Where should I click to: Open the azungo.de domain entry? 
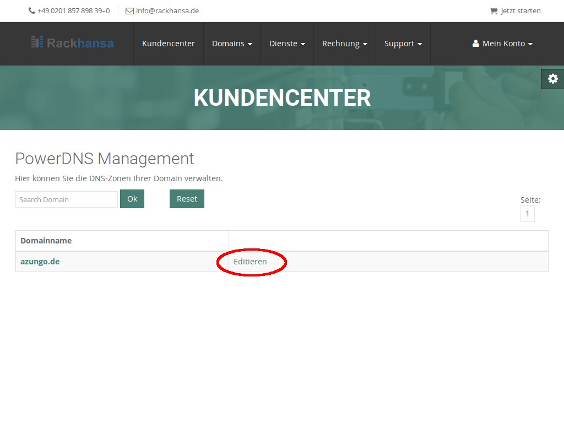(x=40, y=262)
